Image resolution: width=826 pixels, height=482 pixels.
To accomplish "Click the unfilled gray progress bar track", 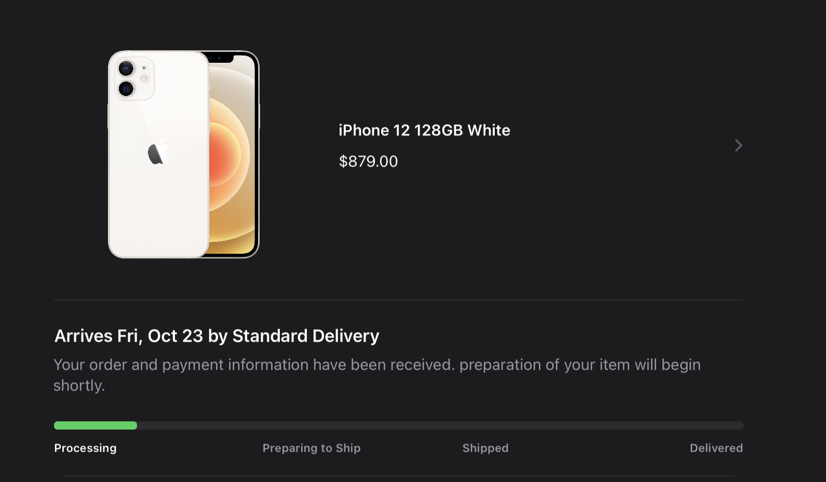I will coord(439,425).
